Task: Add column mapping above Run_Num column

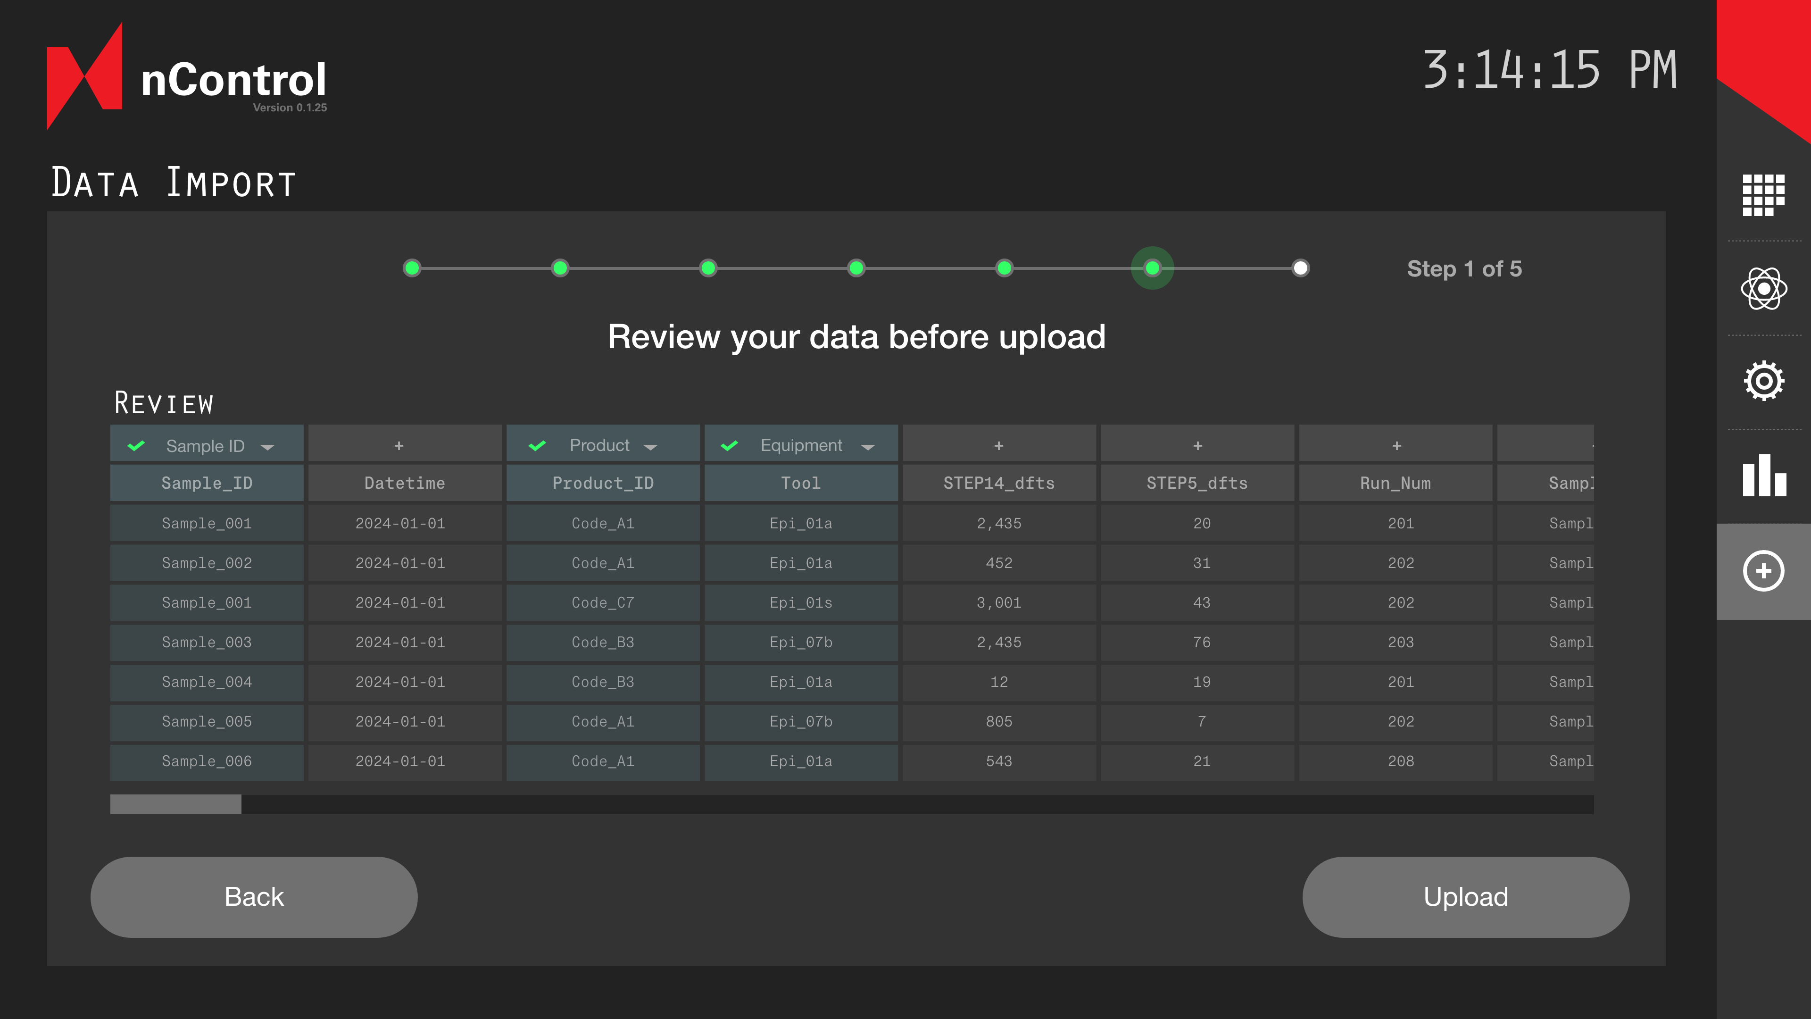Action: (1396, 446)
